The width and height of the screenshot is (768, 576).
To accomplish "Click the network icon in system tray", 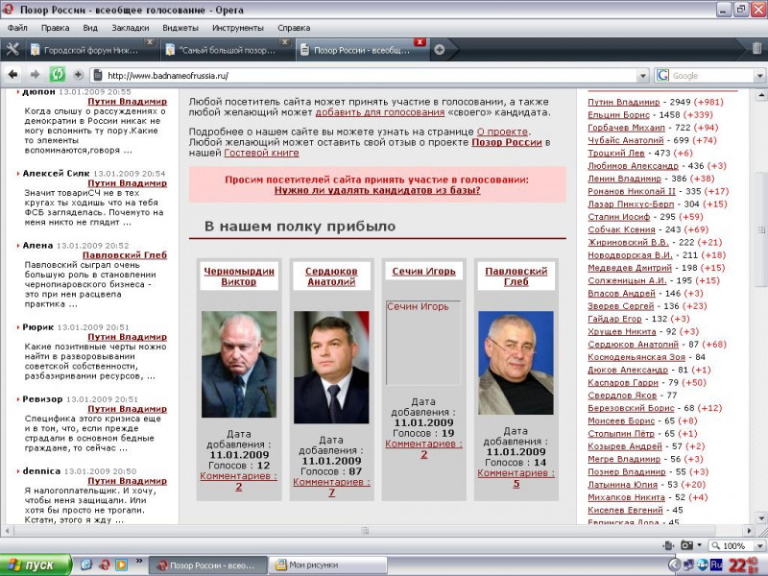I will [x=688, y=565].
